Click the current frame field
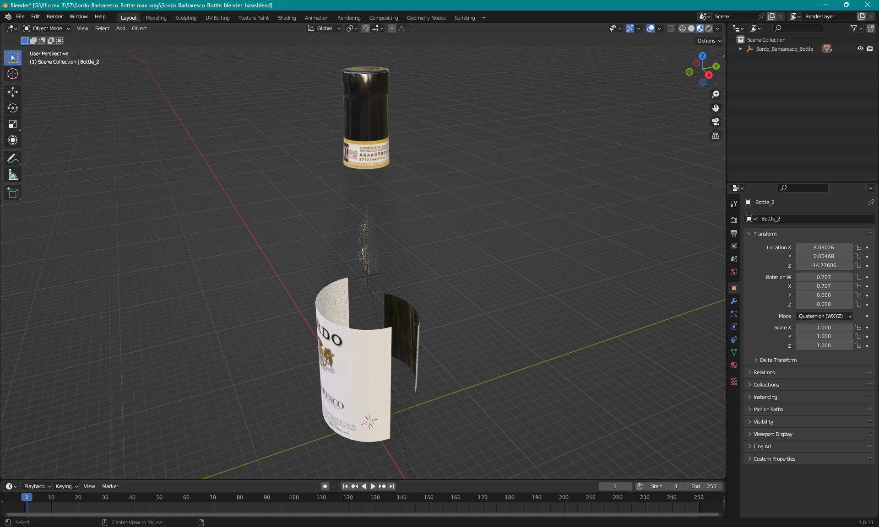Image resolution: width=879 pixels, height=527 pixels. pos(615,486)
